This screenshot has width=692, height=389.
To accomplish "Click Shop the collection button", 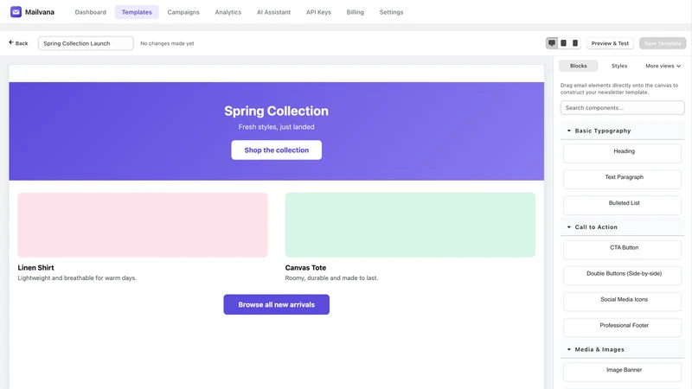I will click(x=276, y=150).
